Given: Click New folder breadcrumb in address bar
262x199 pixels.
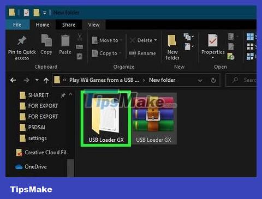Looking at the screenshot, I should (162, 80).
